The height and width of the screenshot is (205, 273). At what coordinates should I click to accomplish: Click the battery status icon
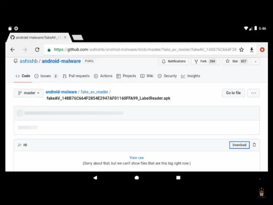(255, 28)
